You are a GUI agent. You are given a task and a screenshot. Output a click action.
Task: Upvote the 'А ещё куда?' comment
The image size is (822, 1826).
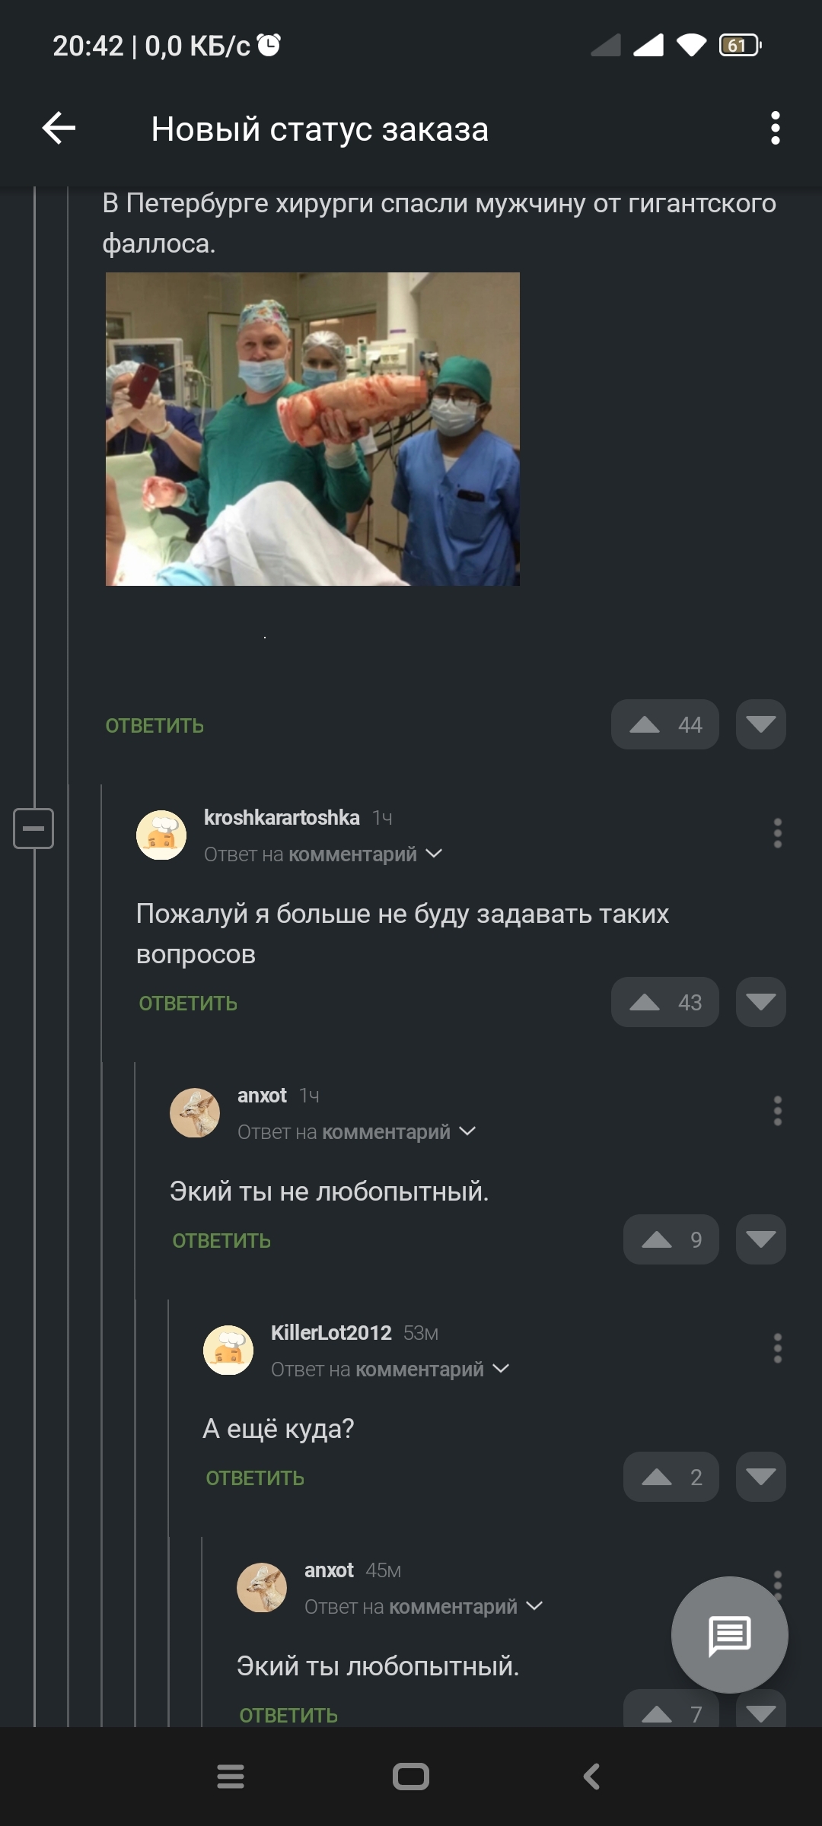(671, 1477)
